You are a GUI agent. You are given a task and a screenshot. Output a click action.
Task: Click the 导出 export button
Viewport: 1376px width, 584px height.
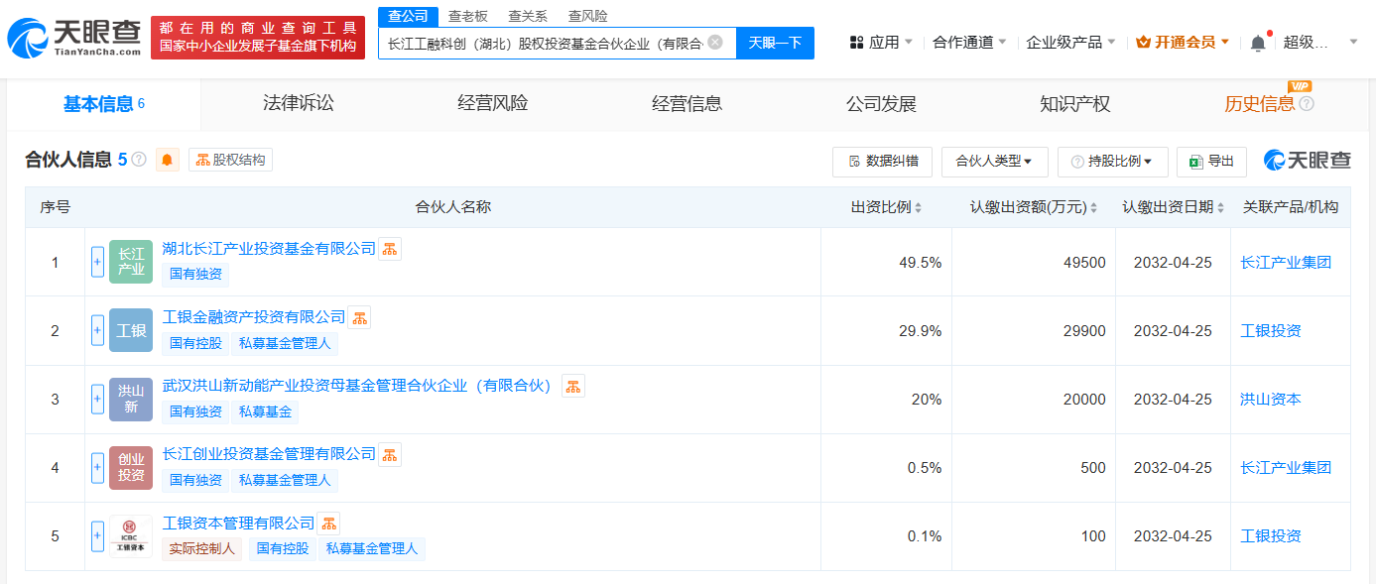[x=1211, y=162]
